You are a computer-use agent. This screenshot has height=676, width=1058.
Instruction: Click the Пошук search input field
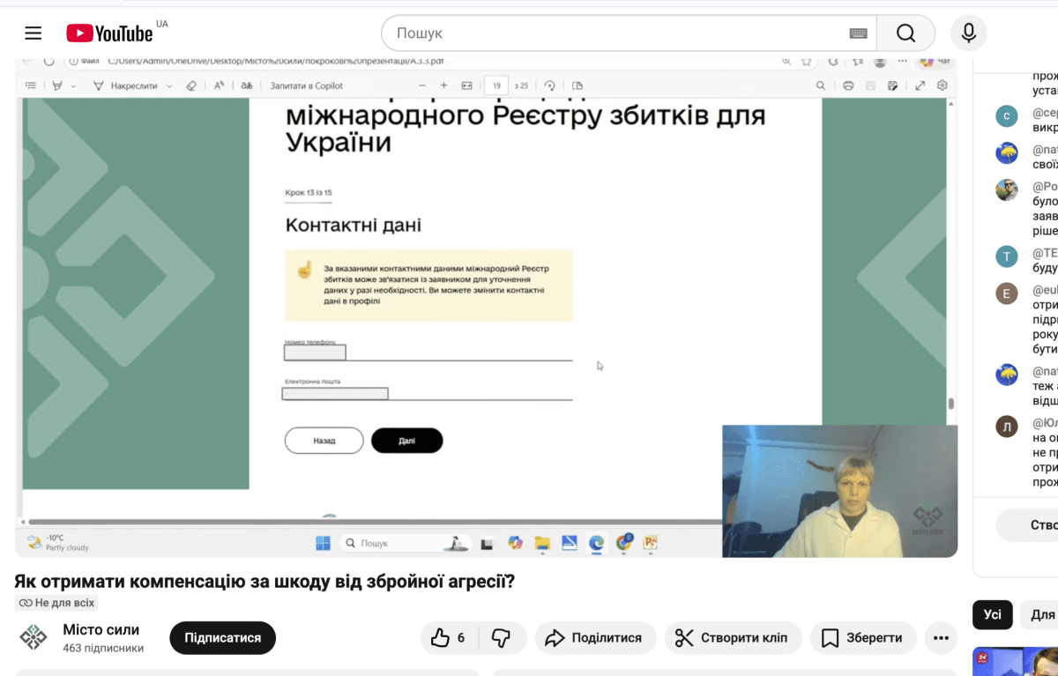617,33
